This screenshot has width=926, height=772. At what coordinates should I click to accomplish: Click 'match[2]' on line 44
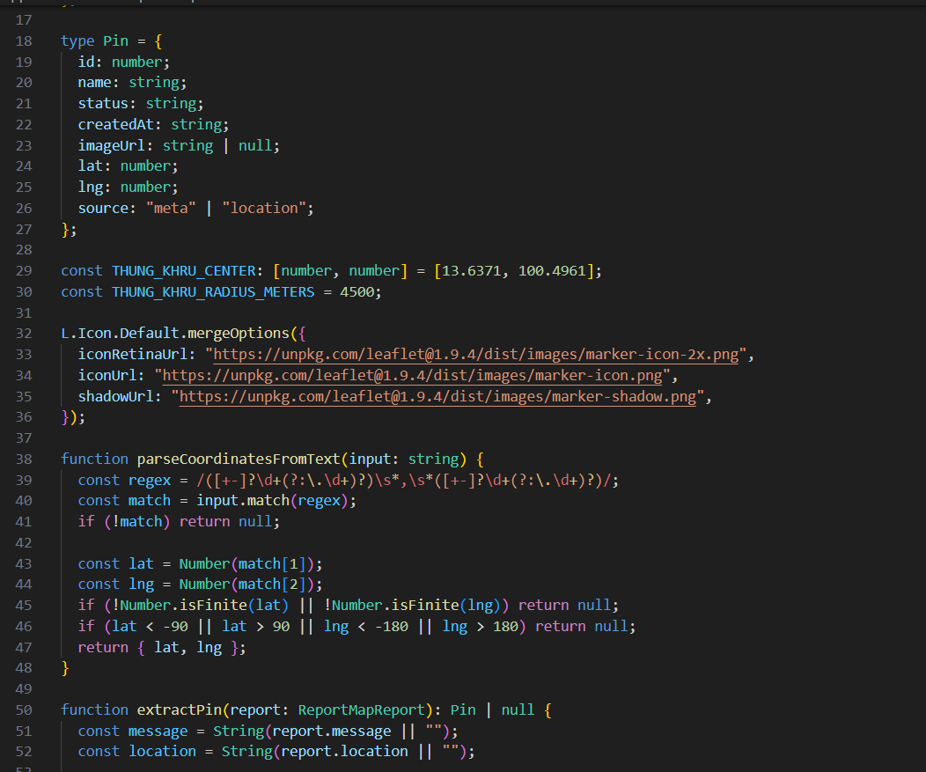[x=272, y=585]
